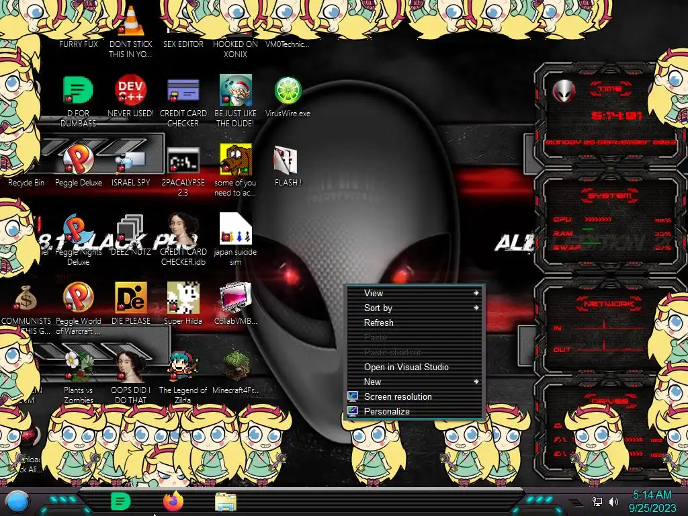The width and height of the screenshot is (688, 516).
Task: Open the CREDIT CARD CHECKER.idb portrait icon
Action: click(x=183, y=229)
